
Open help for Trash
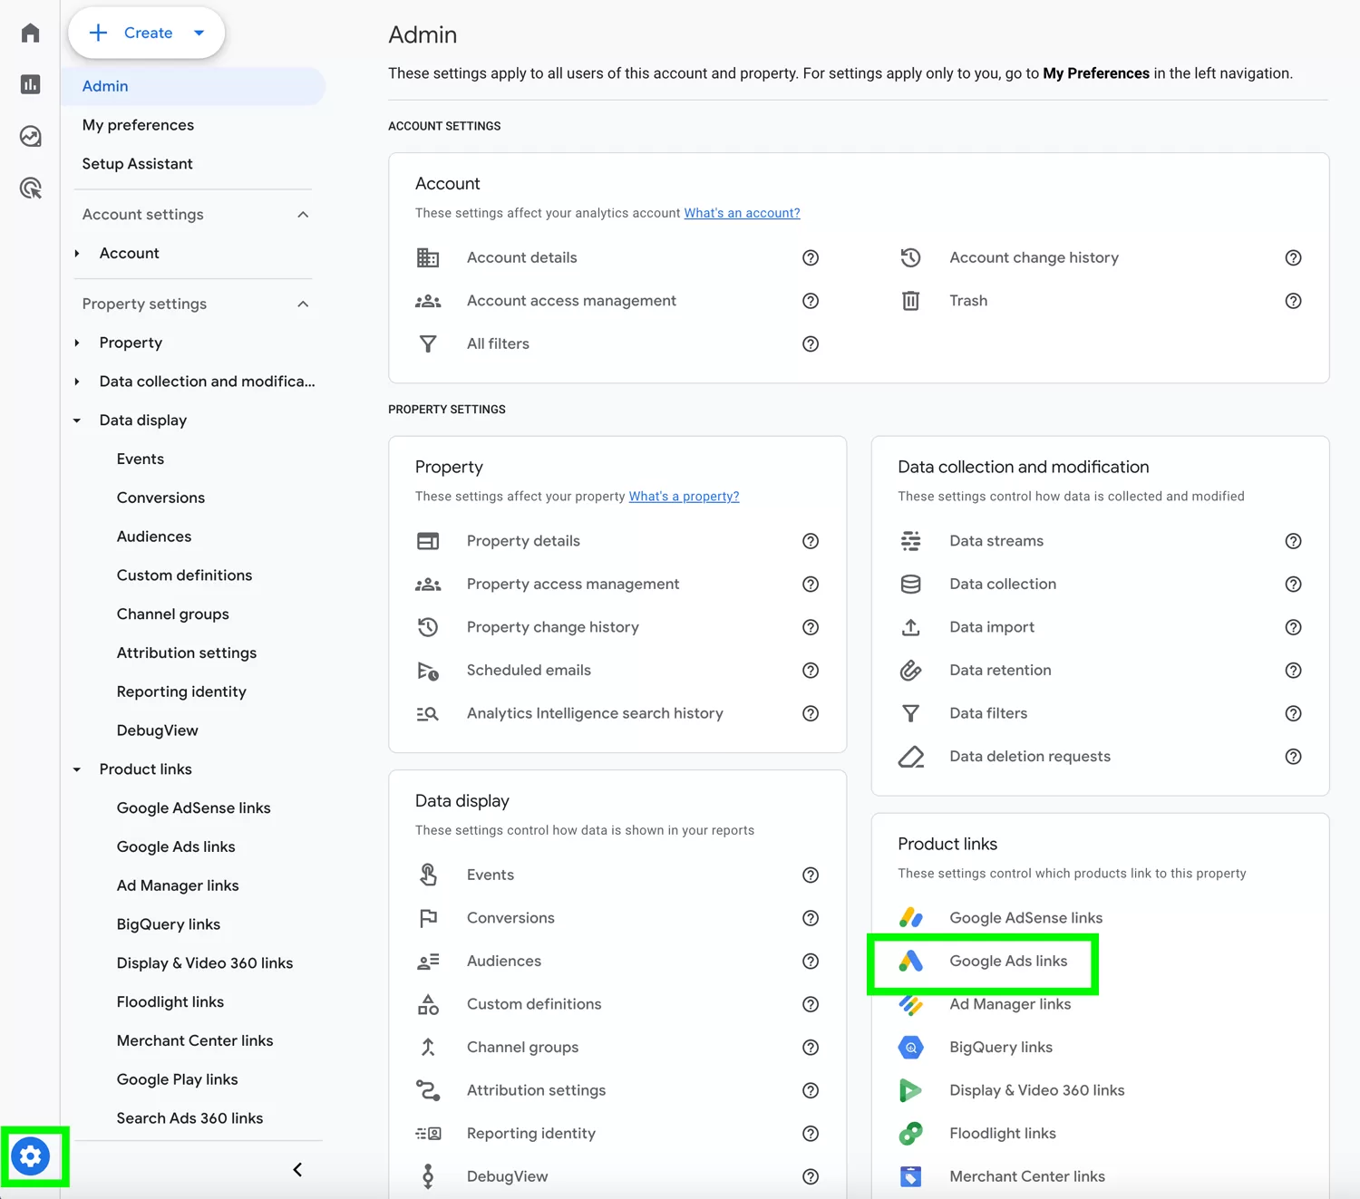point(1293,301)
